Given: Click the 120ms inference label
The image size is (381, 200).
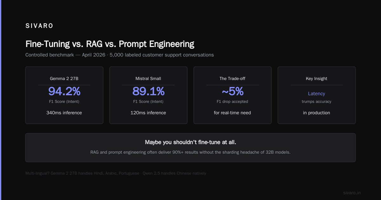Looking at the screenshot, I should click(148, 113).
